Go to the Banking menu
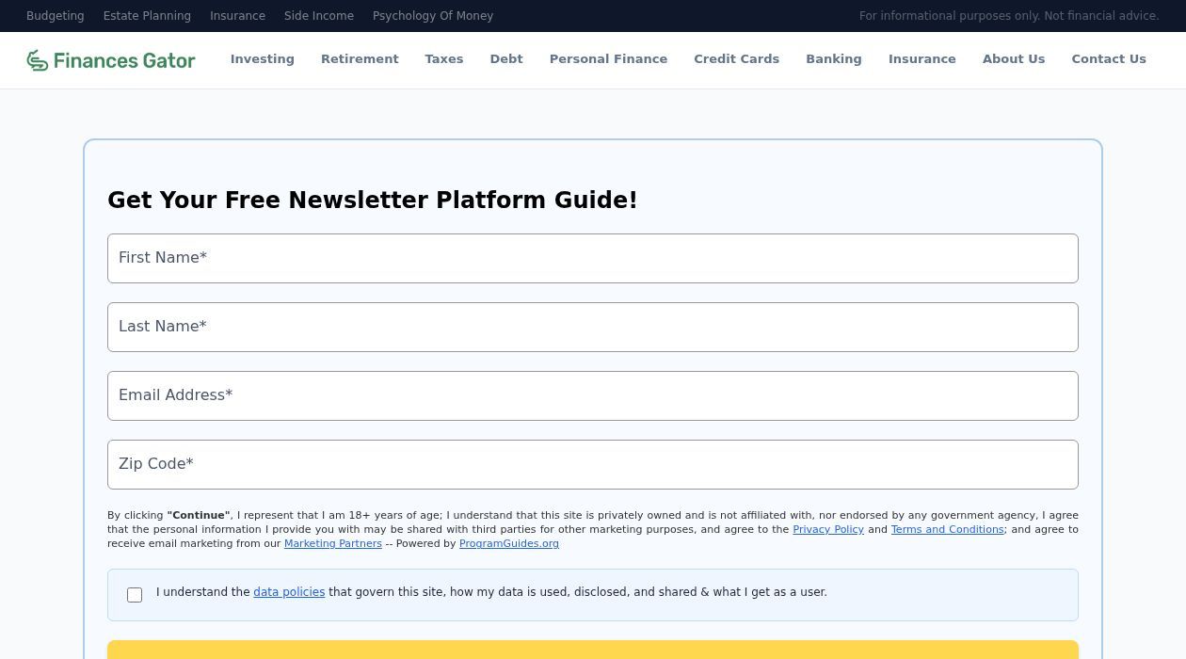Viewport: 1186px width, 659px height. click(834, 58)
